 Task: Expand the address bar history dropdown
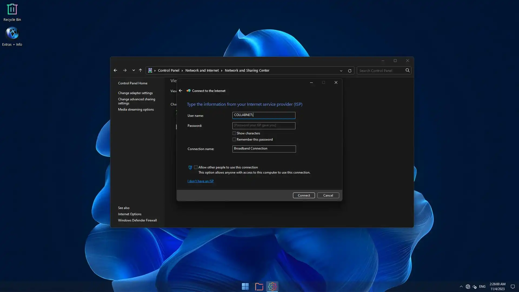pyautogui.click(x=341, y=71)
